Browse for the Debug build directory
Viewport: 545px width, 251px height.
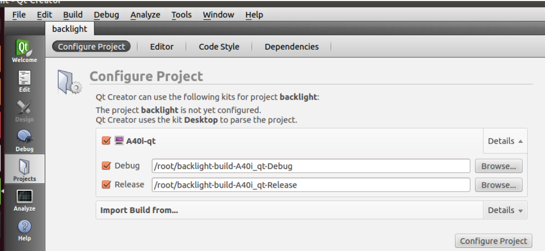[498, 166]
